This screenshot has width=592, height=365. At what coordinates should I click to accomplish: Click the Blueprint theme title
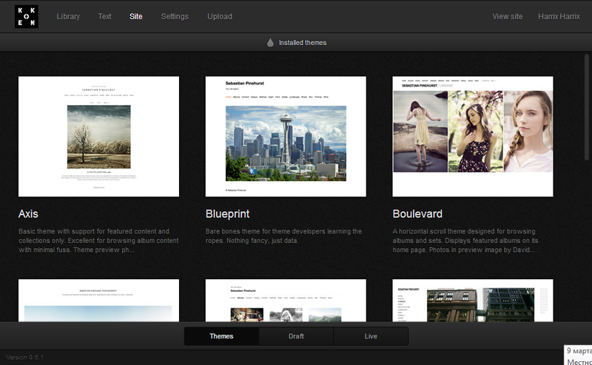[x=227, y=214]
